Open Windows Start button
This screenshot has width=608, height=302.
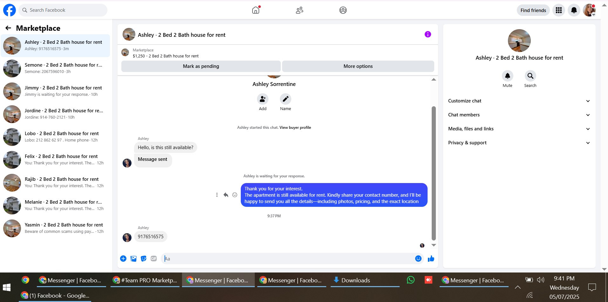[x=6, y=287]
